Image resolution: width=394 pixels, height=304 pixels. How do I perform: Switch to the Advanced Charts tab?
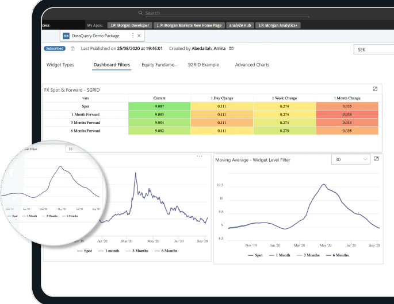click(252, 65)
